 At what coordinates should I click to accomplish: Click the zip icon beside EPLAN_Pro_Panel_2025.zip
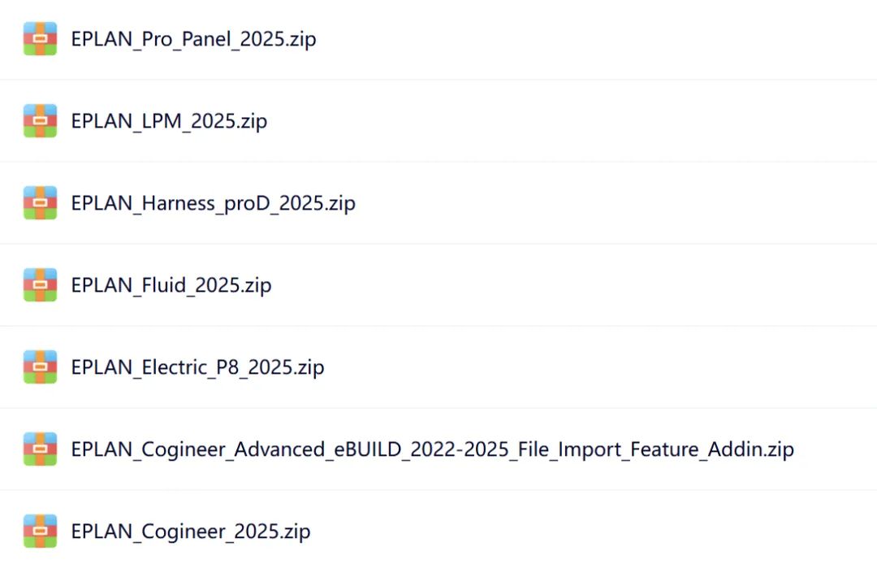[x=40, y=39]
